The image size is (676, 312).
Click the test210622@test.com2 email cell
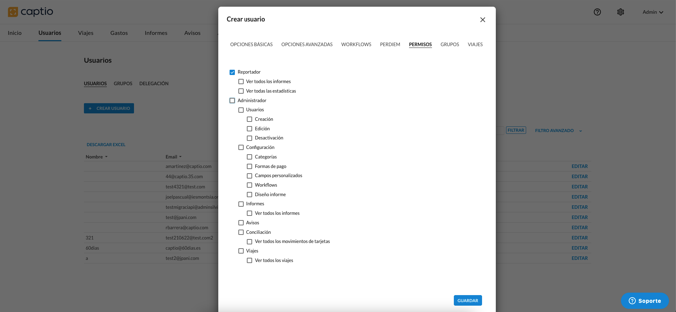click(189, 238)
